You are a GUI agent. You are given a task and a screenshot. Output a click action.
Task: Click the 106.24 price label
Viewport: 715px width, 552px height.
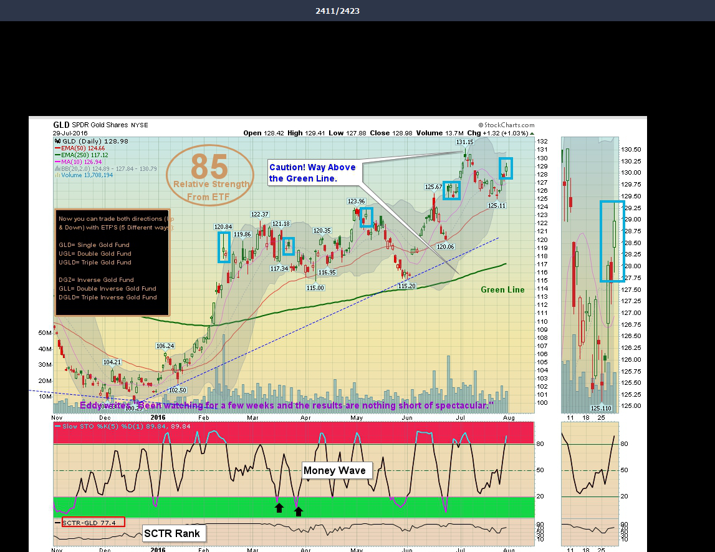click(165, 346)
